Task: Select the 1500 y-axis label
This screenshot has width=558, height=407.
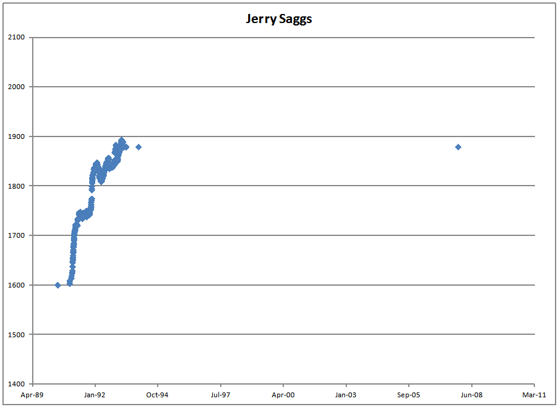Action: click(x=17, y=335)
